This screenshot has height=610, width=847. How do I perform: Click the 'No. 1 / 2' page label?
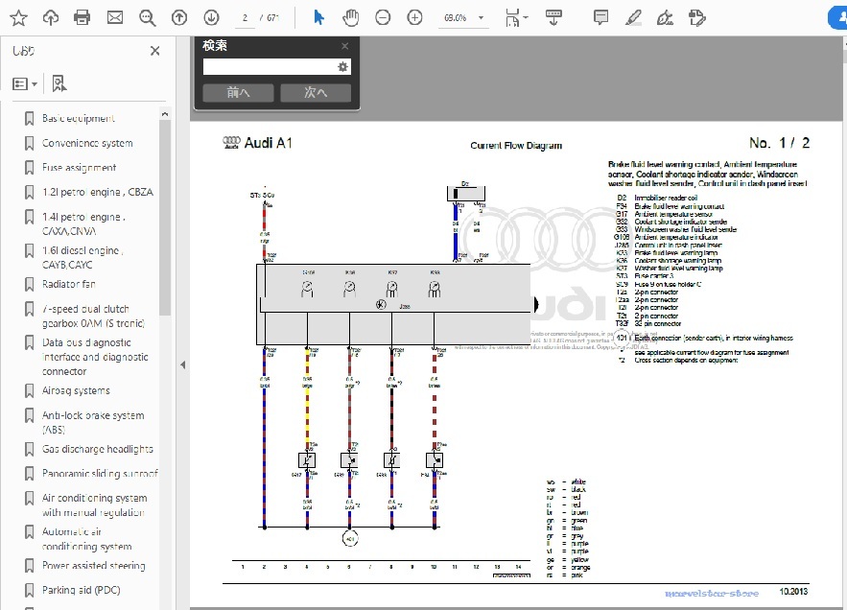point(779,143)
